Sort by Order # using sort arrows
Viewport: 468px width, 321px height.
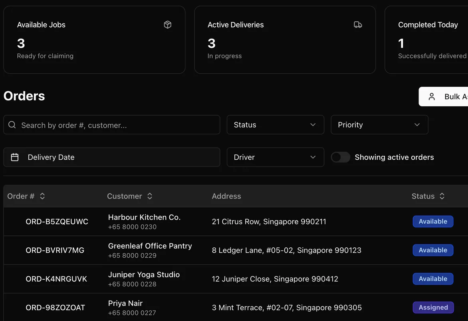[42, 196]
